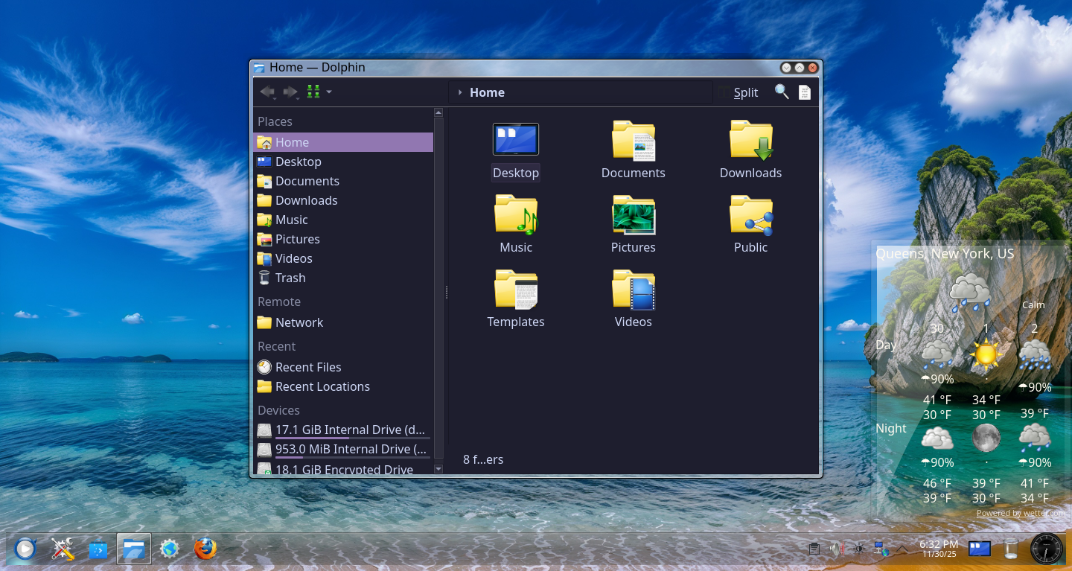The height and width of the screenshot is (571, 1072).
Task: Show hidden system tray icons arrow
Action: (x=902, y=549)
